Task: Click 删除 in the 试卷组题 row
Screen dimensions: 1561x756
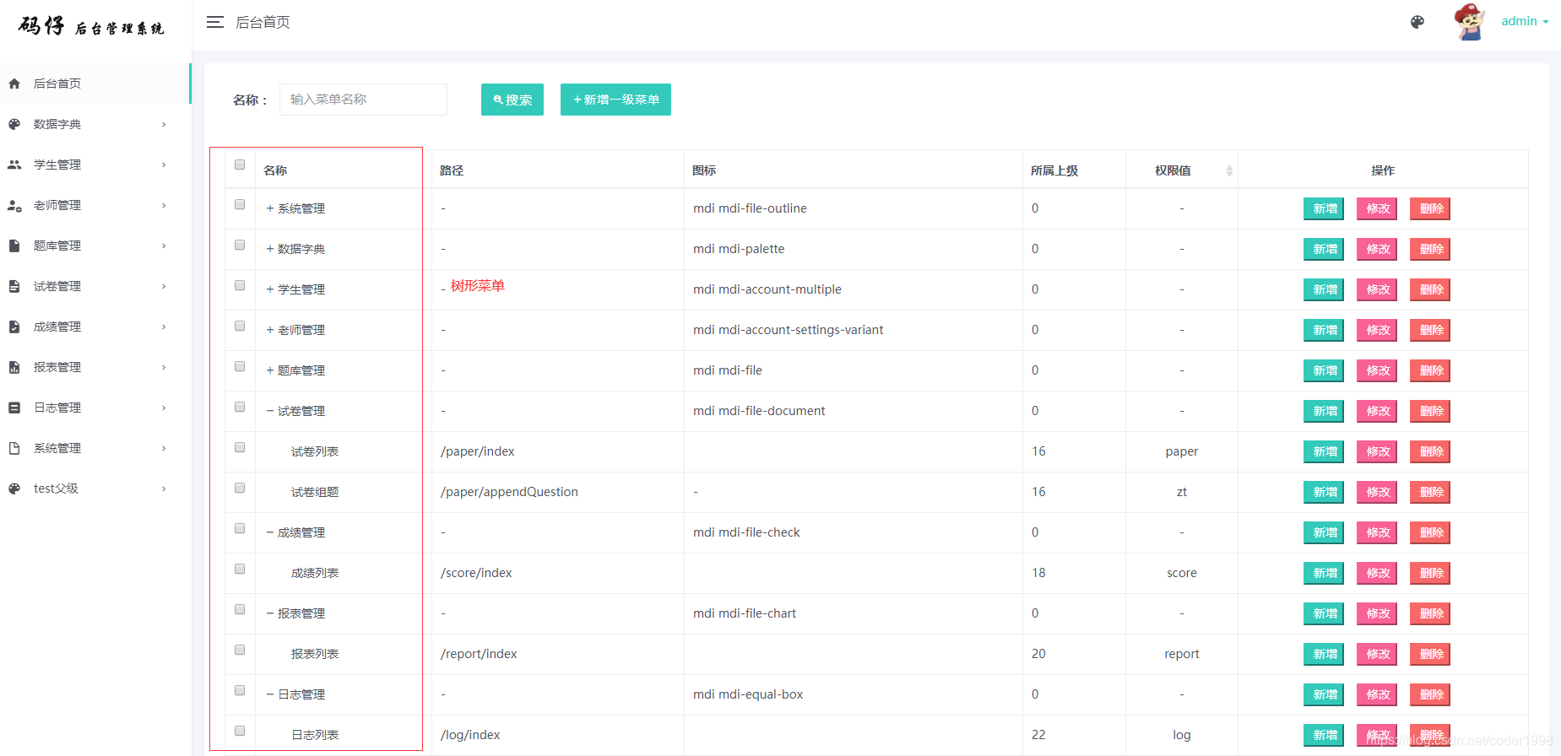Action: coord(1431,492)
